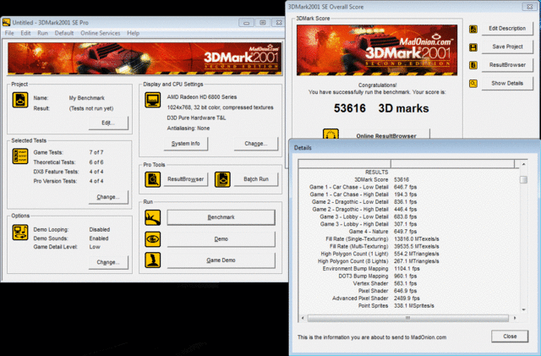Click the Online ResultBrowser button
The height and width of the screenshot is (356, 541).
tap(386, 135)
